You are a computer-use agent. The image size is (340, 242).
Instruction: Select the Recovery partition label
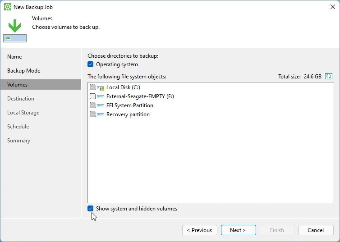coord(128,114)
